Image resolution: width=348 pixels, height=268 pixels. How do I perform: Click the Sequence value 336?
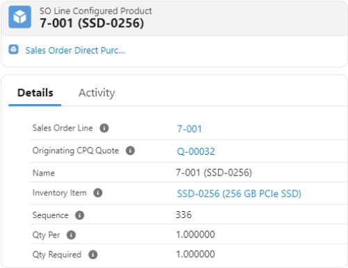184,215
